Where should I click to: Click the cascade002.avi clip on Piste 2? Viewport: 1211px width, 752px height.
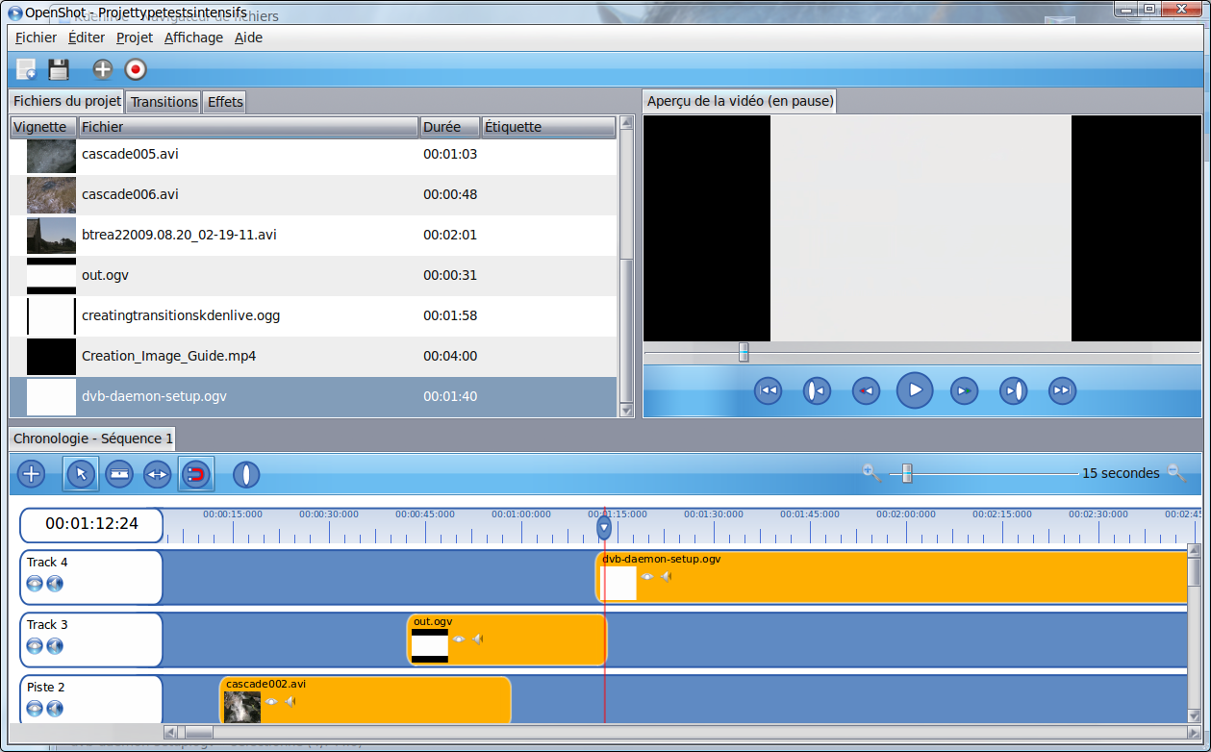pos(366,701)
